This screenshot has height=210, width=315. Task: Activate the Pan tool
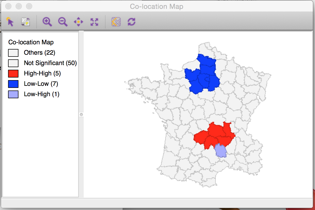click(x=78, y=22)
